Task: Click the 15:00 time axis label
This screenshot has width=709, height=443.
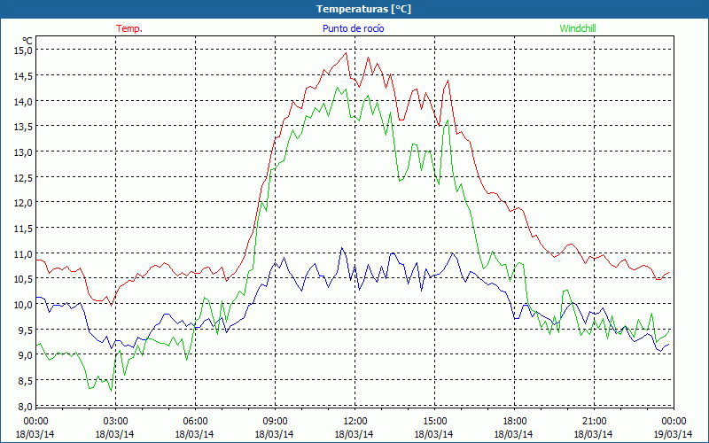Action: (434, 421)
